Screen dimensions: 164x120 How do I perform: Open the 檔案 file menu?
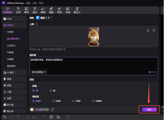click(28, 3)
